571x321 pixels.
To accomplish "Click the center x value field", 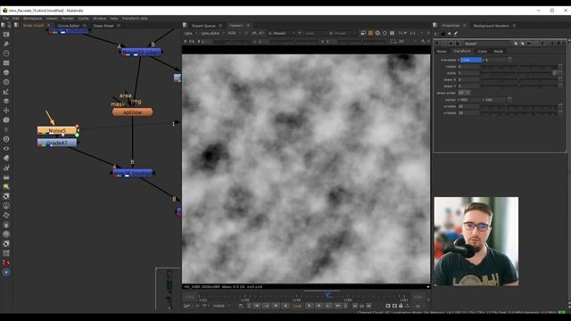I will pos(470,100).
